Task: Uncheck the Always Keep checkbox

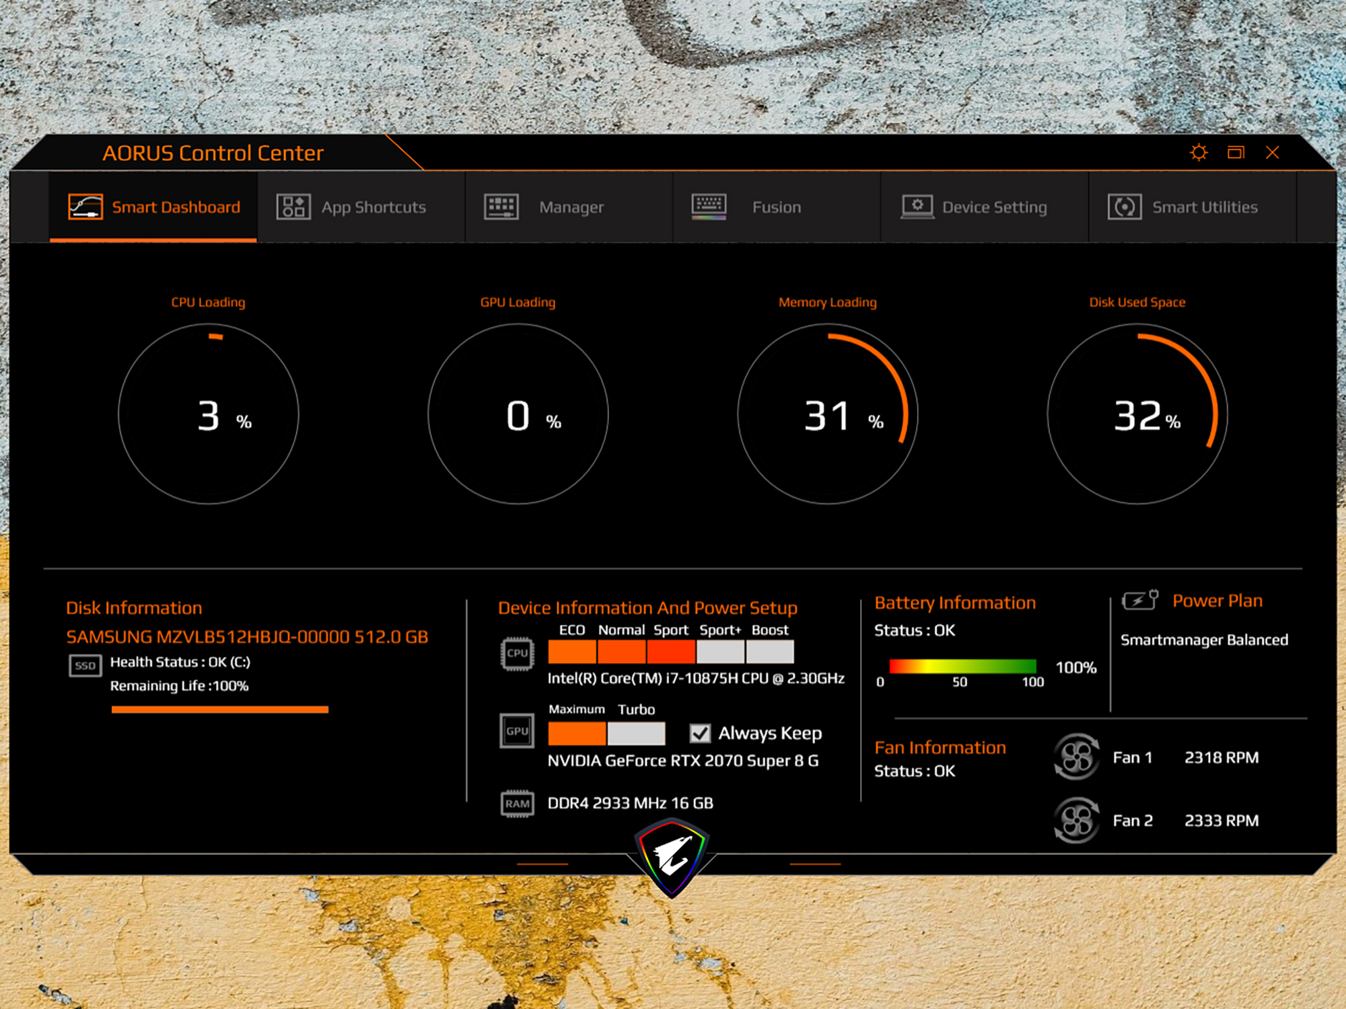Action: click(700, 733)
